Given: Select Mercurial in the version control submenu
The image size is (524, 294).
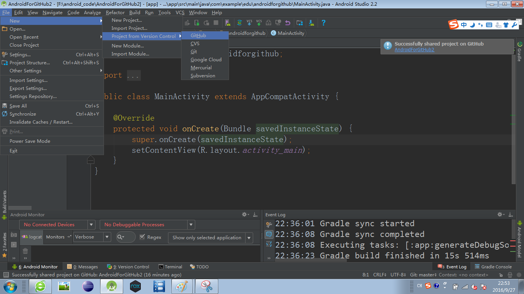Looking at the screenshot, I should click(205, 68).
